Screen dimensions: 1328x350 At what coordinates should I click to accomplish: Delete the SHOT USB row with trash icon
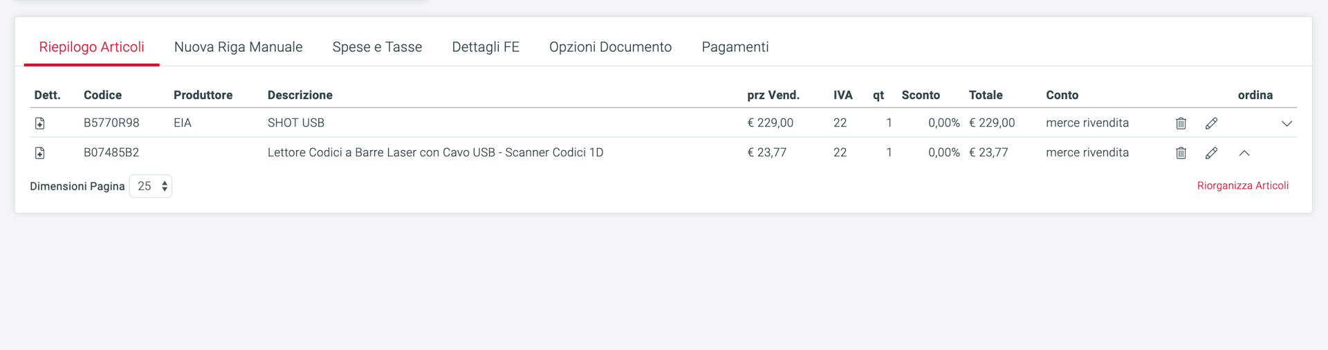[x=1181, y=123]
